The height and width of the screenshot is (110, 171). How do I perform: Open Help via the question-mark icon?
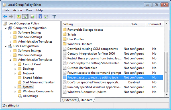click(x=40, y=16)
